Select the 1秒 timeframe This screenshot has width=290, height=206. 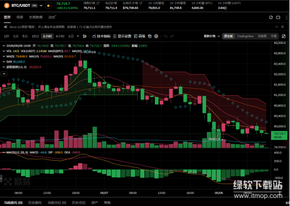pyautogui.click(x=6, y=36)
